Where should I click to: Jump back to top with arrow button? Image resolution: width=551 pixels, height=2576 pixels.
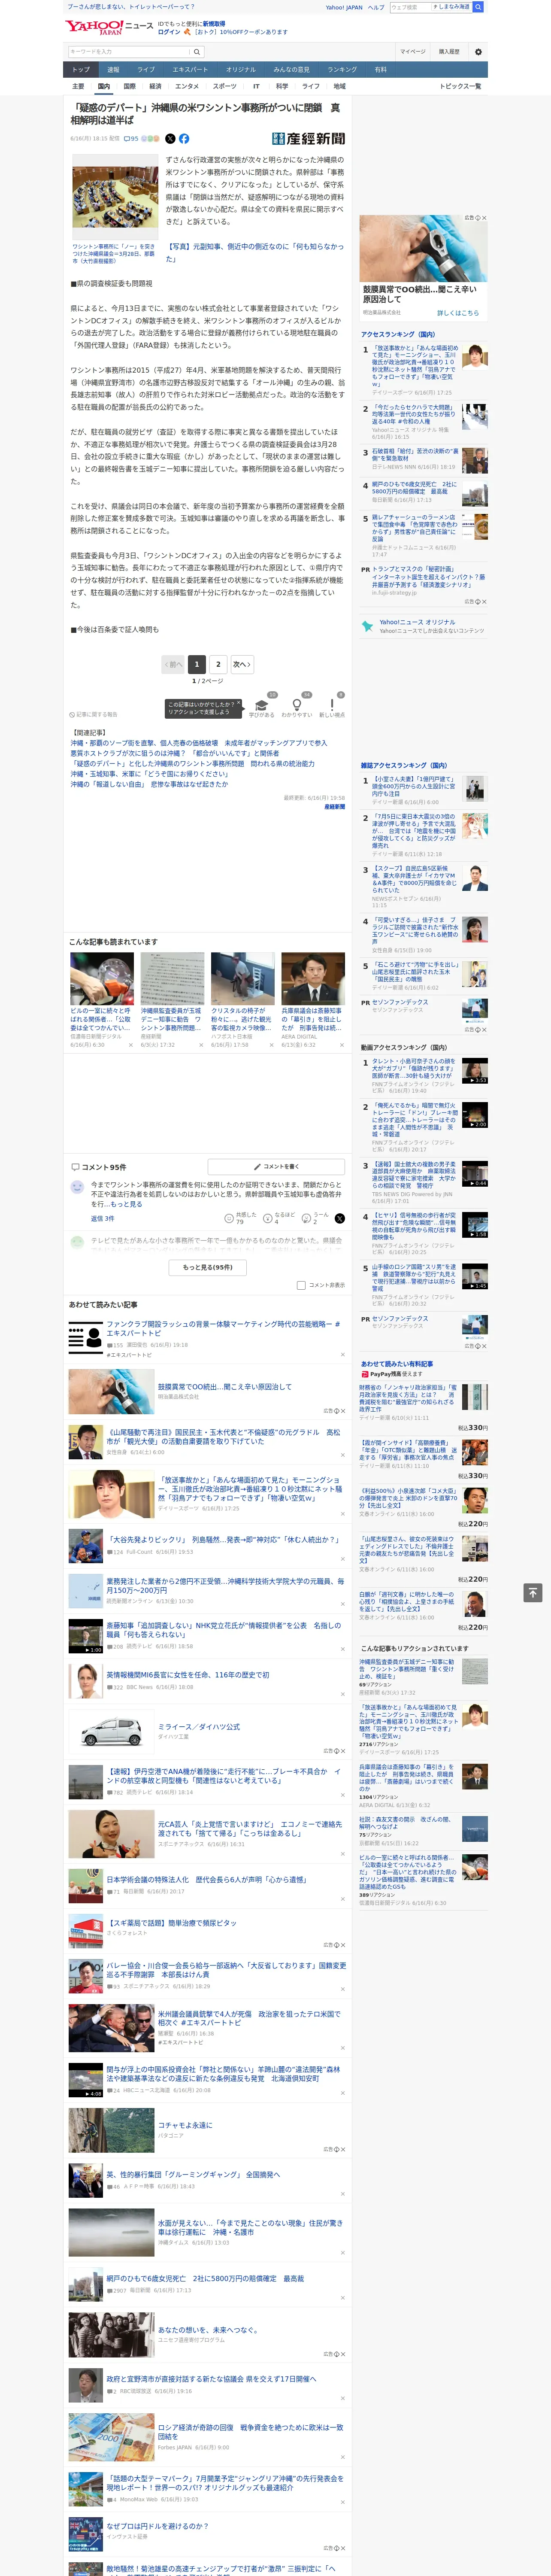click(533, 1592)
